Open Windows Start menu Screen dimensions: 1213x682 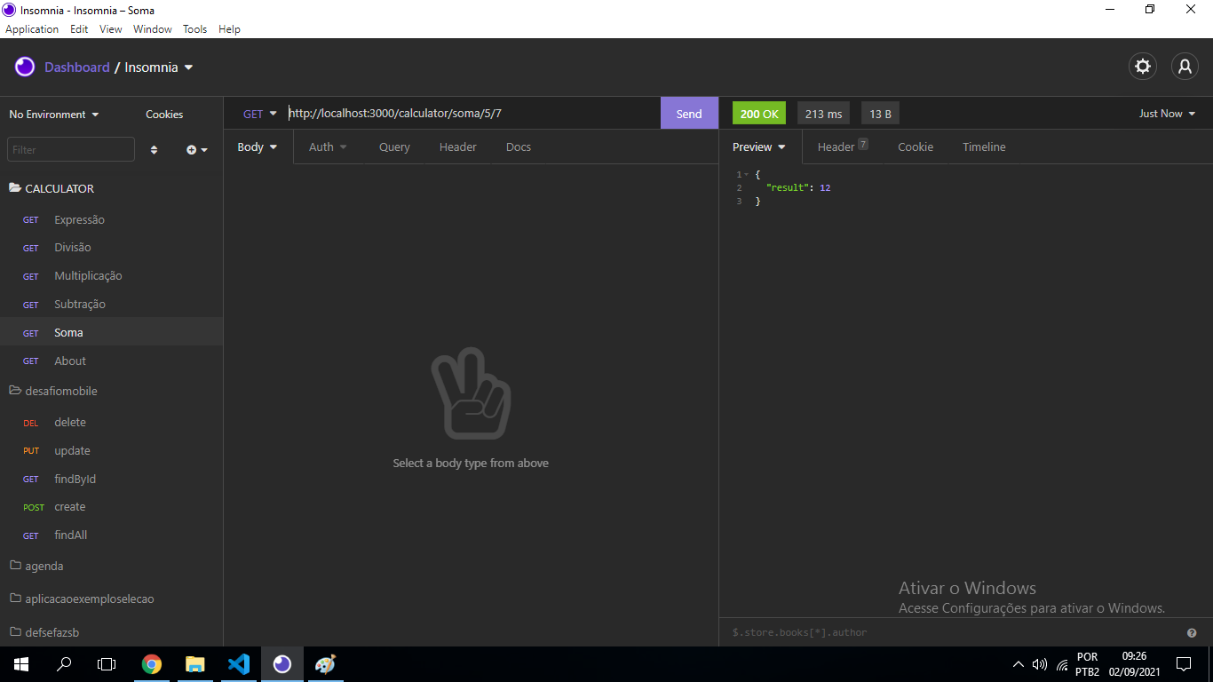[21, 664]
